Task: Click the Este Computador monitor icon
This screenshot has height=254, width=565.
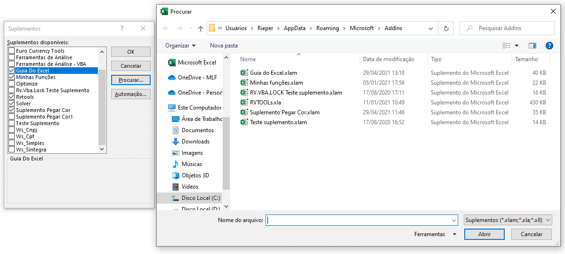Action: 172,108
